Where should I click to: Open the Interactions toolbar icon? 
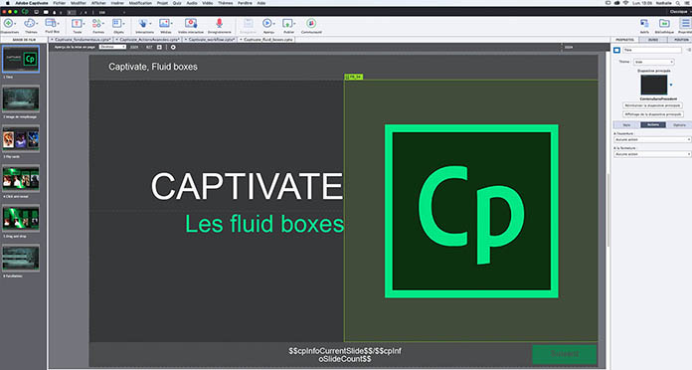(x=144, y=26)
